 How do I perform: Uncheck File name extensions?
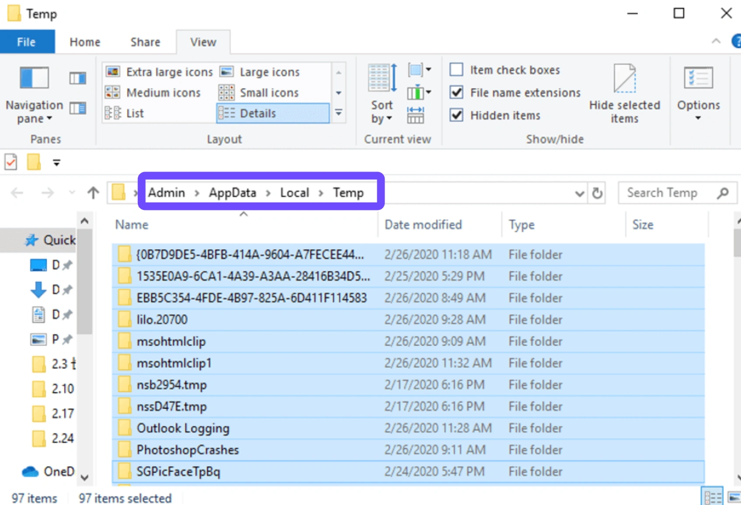coord(457,93)
